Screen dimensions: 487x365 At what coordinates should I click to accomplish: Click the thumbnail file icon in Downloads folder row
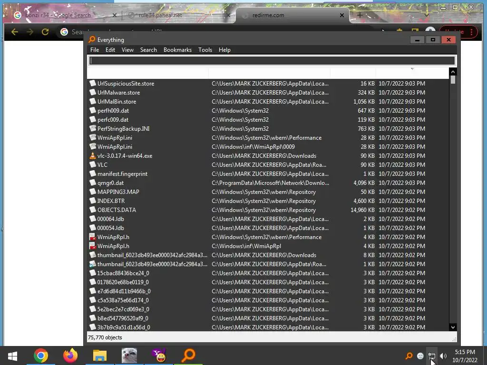click(93, 255)
